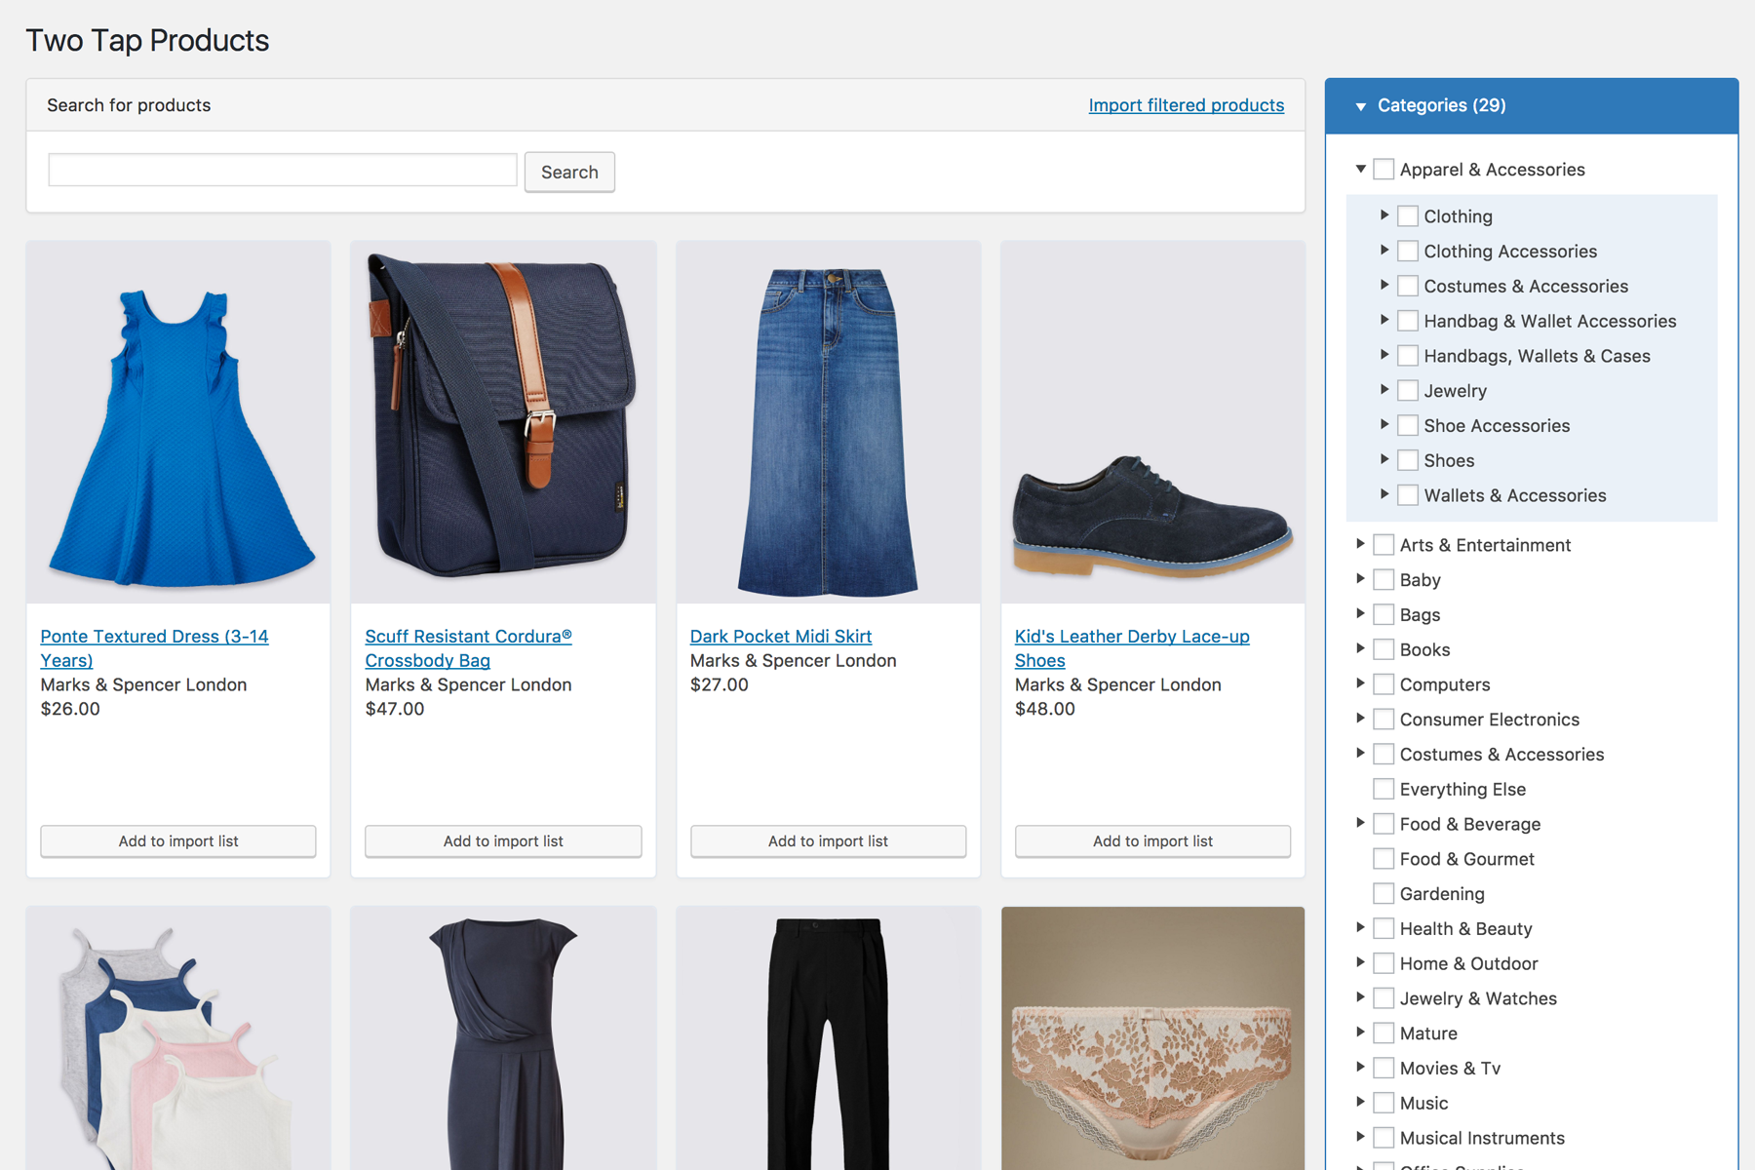Click the navy draped dress image

(503, 1038)
